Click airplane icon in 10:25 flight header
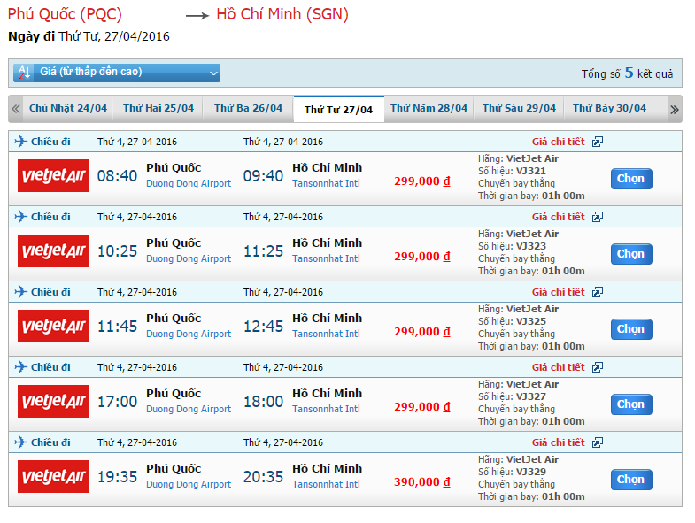695x523 pixels. coord(20,217)
